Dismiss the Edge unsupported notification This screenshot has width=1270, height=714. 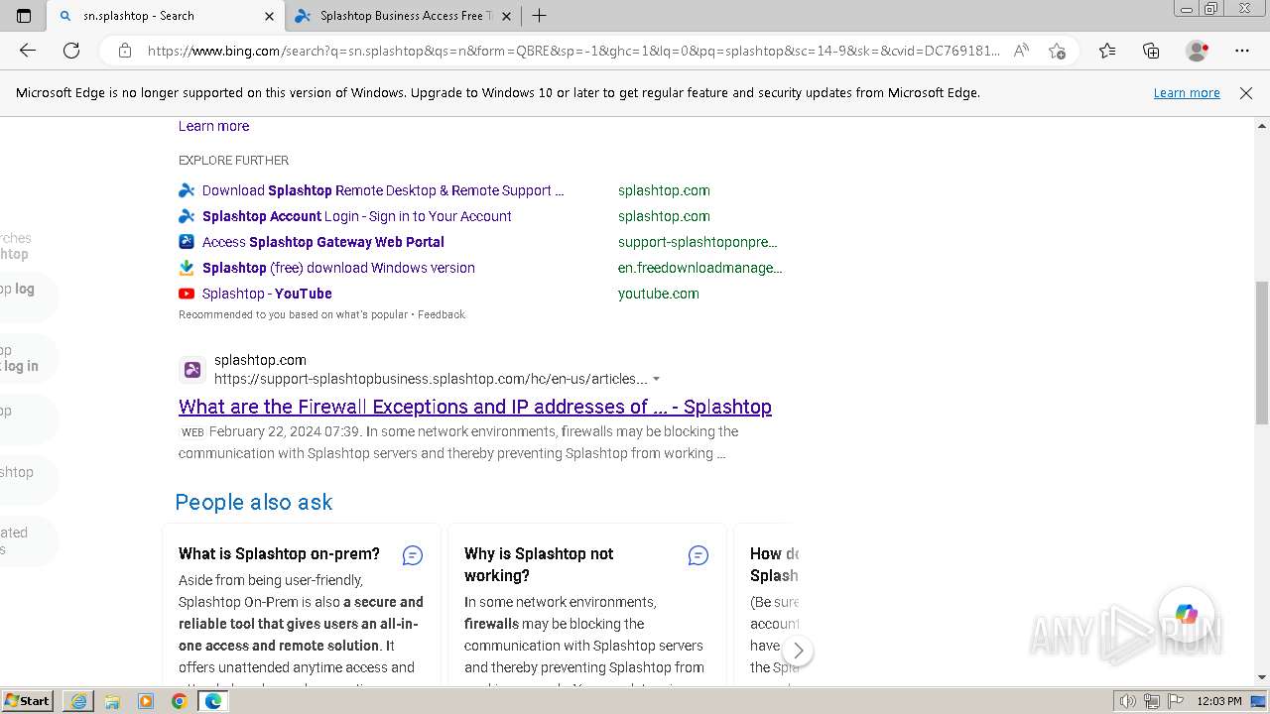pos(1246,93)
